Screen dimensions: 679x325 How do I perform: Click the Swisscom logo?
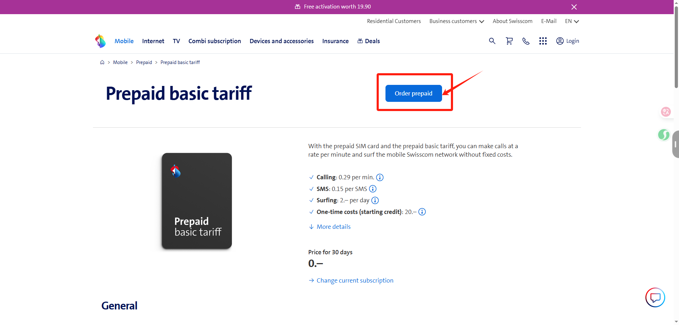point(100,41)
